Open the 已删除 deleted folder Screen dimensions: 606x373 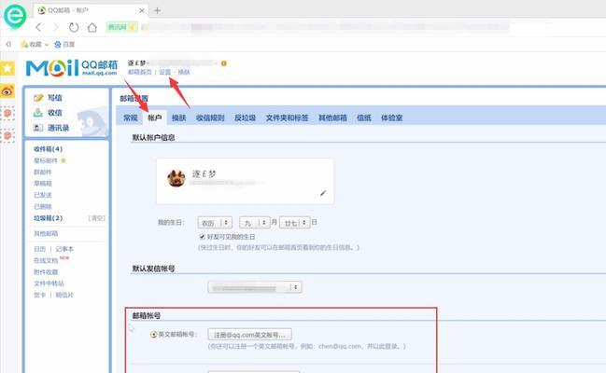pos(43,207)
